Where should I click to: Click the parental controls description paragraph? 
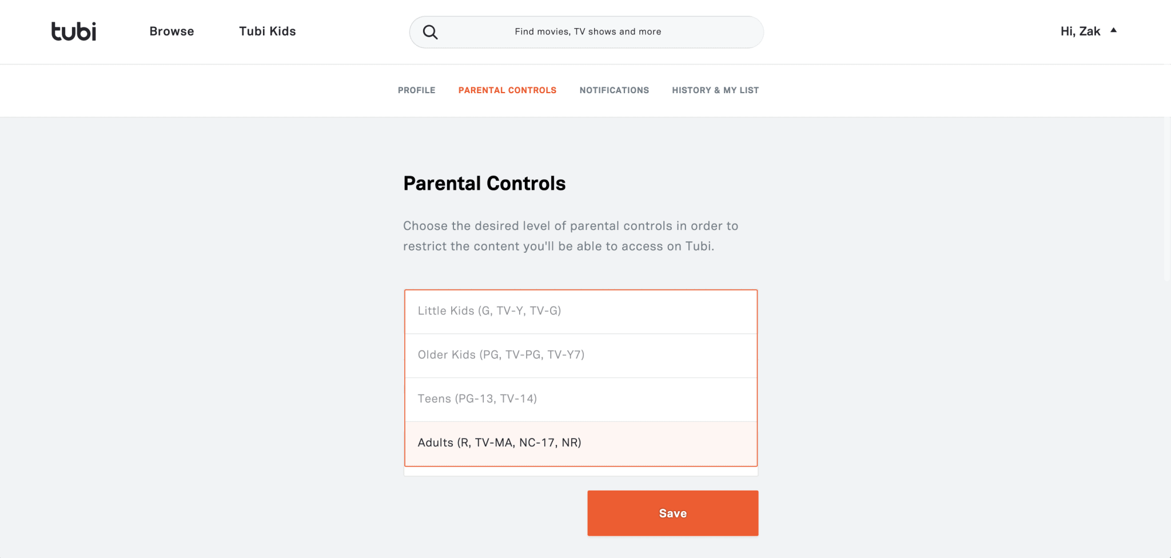coord(571,236)
